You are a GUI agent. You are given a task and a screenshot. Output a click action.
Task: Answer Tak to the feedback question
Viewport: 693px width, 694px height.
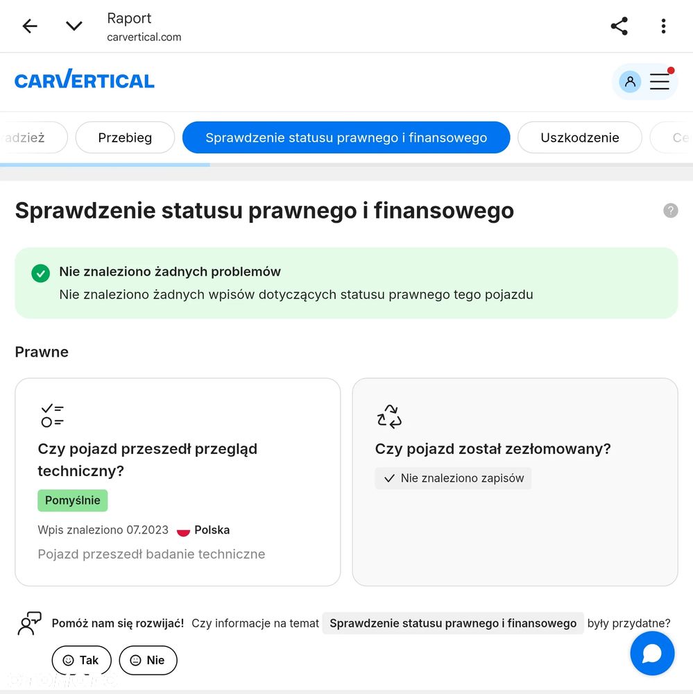(x=81, y=660)
